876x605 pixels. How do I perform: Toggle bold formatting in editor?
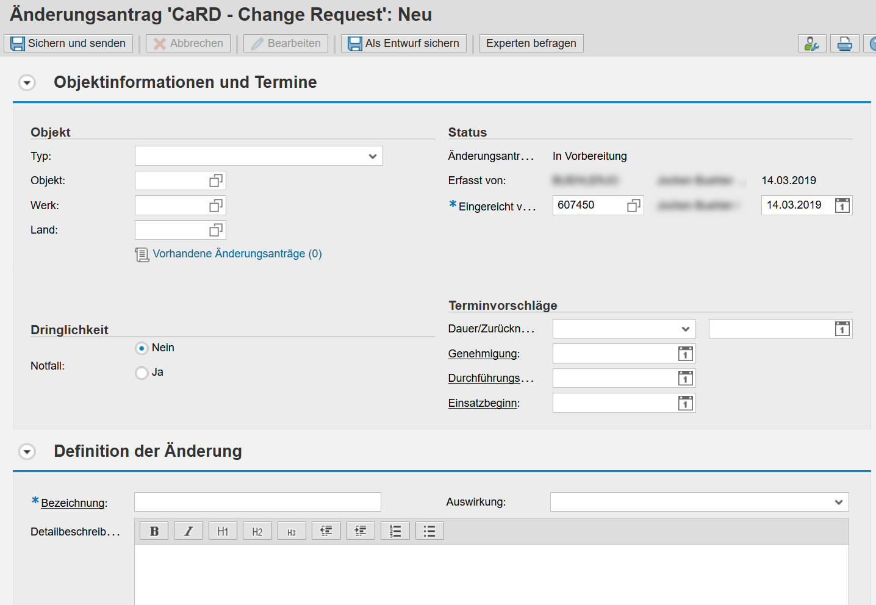pos(154,531)
